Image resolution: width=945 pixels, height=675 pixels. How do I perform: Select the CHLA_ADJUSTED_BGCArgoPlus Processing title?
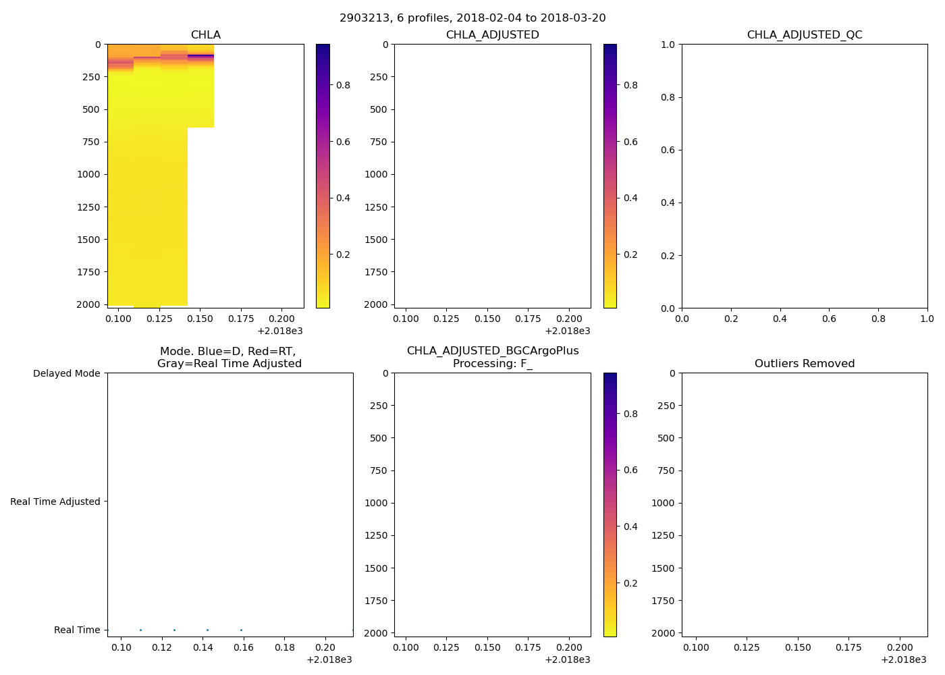[492, 358]
